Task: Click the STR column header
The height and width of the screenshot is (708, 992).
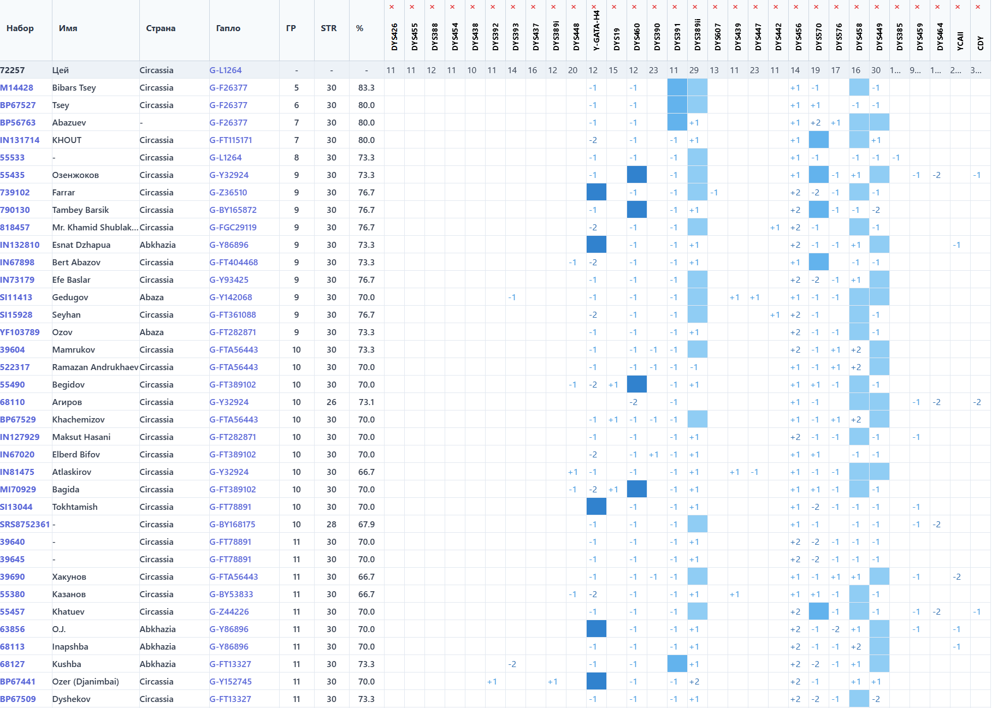Action: 328,28
